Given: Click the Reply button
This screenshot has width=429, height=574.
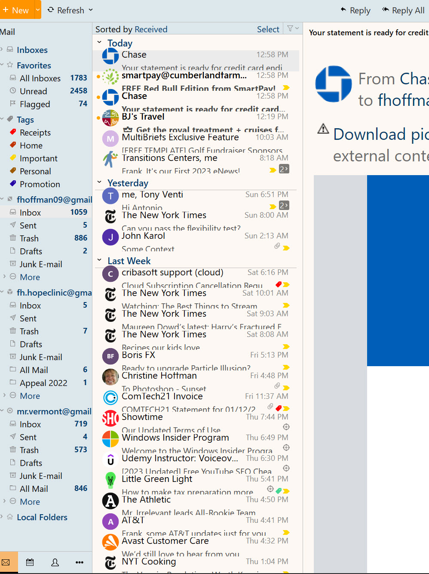Looking at the screenshot, I should pos(355,10).
